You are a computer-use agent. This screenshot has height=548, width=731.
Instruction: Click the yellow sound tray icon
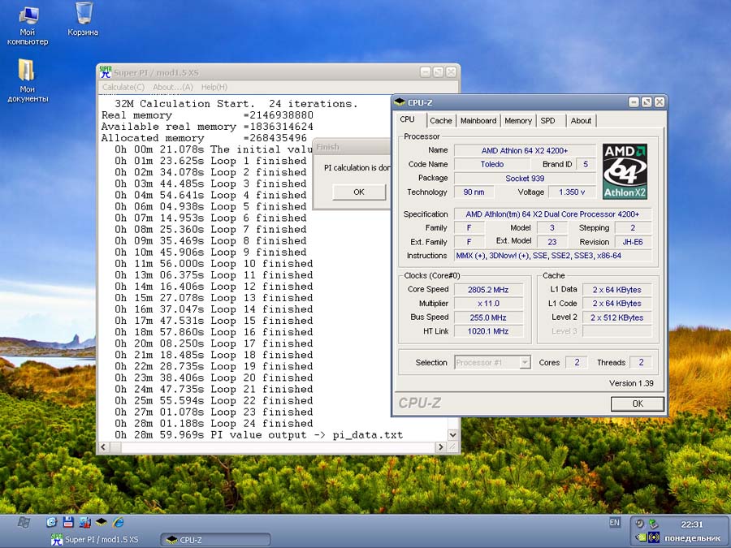(x=654, y=537)
